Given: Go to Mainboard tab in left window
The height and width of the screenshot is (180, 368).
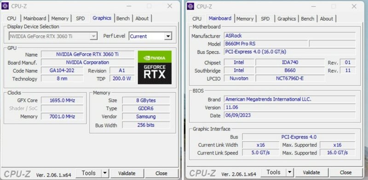Looking at the screenshot, I should click(x=35, y=18).
